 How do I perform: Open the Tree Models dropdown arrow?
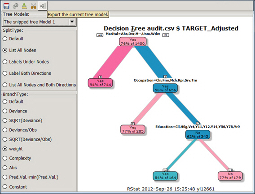tap(72, 22)
